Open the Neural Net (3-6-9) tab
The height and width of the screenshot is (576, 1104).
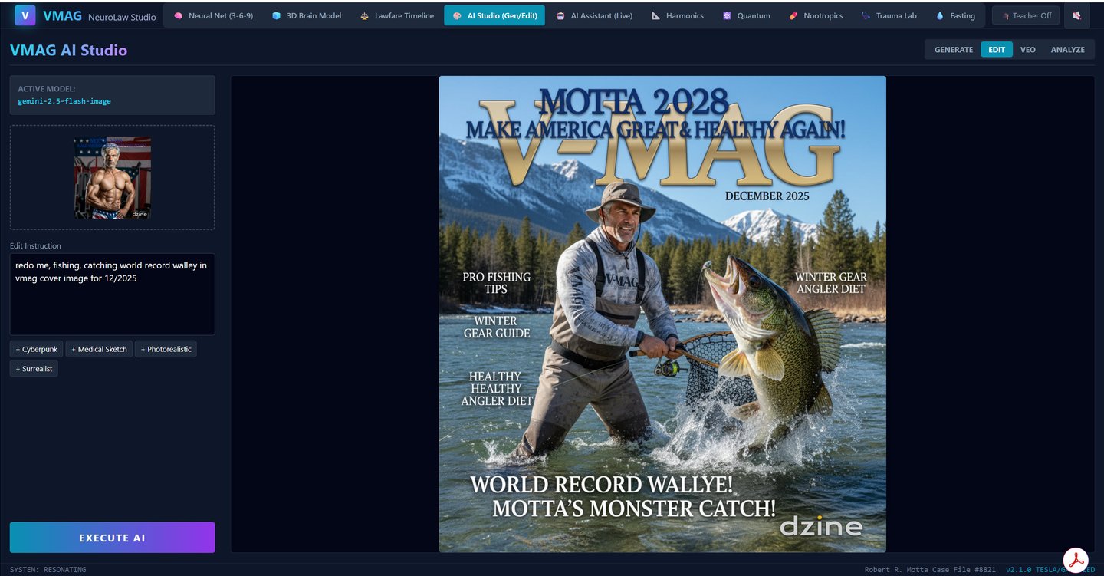213,15
